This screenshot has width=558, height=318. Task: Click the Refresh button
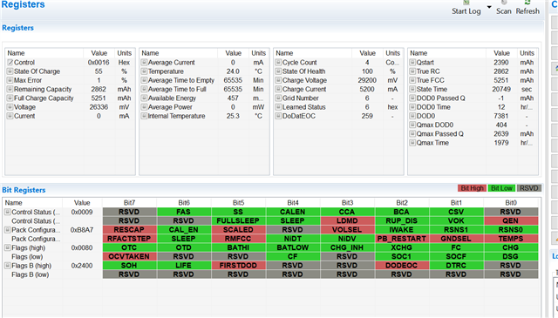[527, 8]
